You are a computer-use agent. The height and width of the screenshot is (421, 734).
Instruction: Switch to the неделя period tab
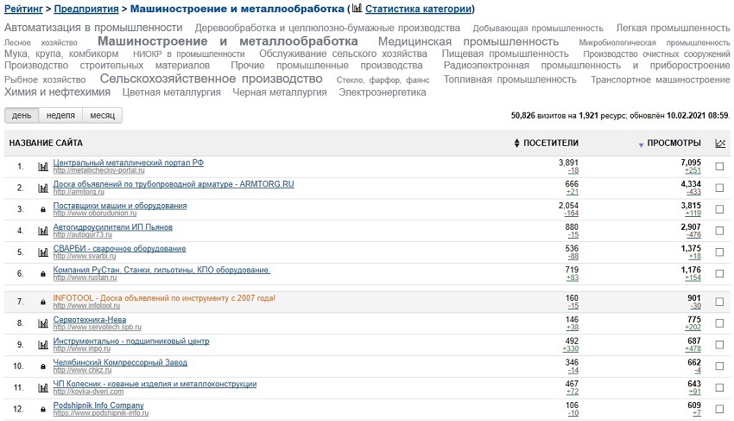pos(60,115)
